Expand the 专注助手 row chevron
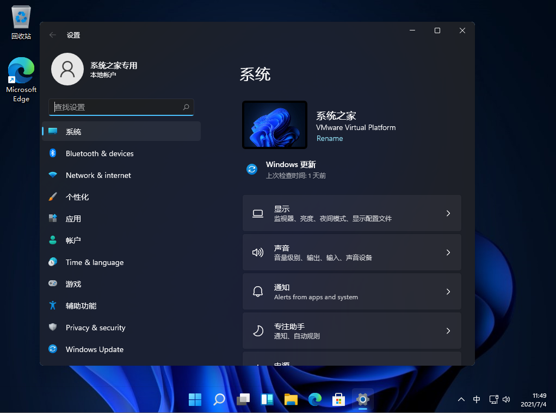Image resolution: width=556 pixels, height=413 pixels. 448,331
